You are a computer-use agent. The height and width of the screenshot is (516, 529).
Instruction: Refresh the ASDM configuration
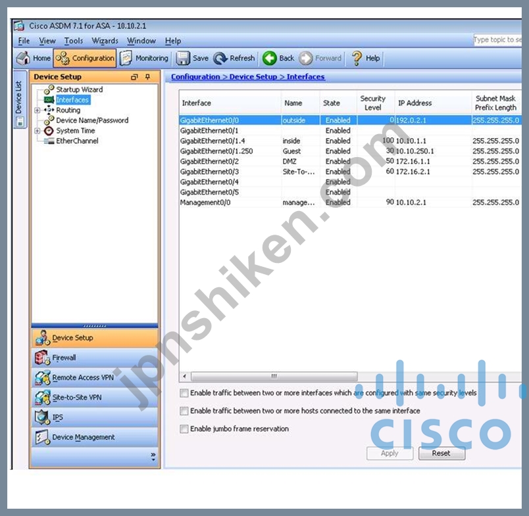click(234, 59)
